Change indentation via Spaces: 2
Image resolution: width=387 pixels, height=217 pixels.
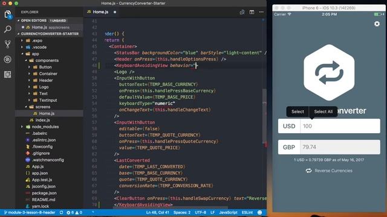182,212
